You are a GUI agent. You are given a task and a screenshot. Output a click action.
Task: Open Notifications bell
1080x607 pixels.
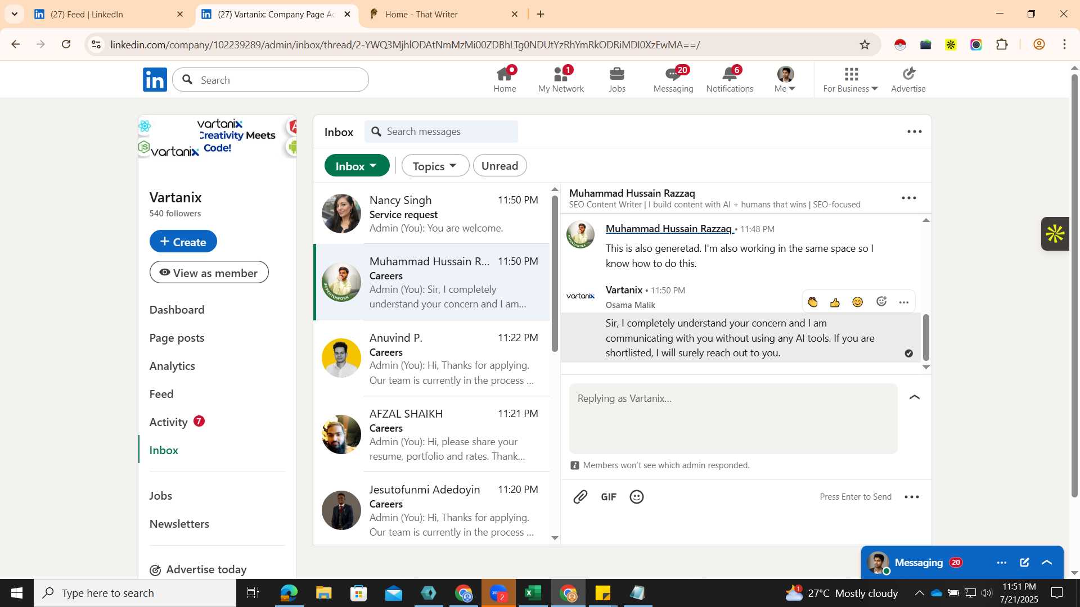click(x=730, y=79)
